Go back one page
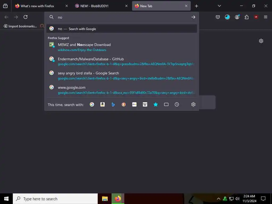This screenshot has width=272, height=204. (6, 17)
